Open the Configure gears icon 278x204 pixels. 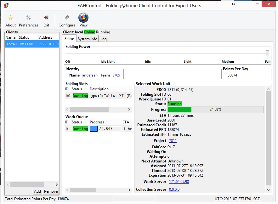(x=67, y=18)
